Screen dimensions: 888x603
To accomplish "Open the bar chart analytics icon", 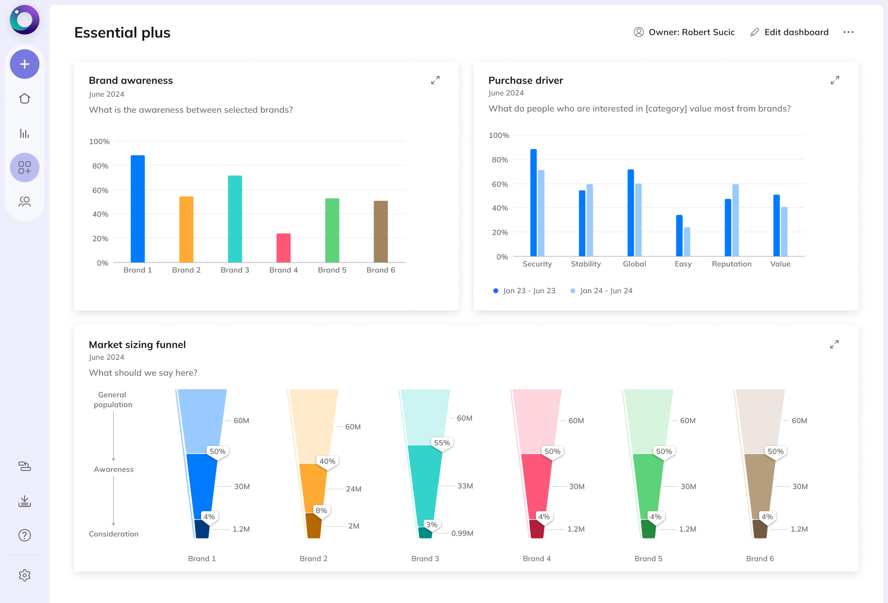I will (24, 133).
